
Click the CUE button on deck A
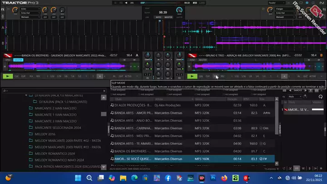16,76
